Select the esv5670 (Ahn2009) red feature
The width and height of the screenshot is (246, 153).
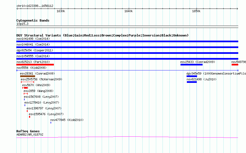coord(25,88)
